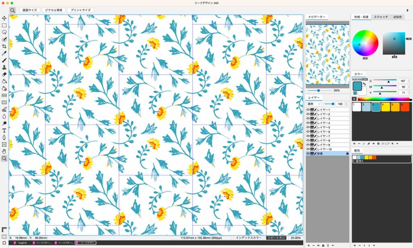The width and height of the screenshot is (413, 248).
Task: Click the checkmark icon under the color palette
Action: (x=364, y=144)
